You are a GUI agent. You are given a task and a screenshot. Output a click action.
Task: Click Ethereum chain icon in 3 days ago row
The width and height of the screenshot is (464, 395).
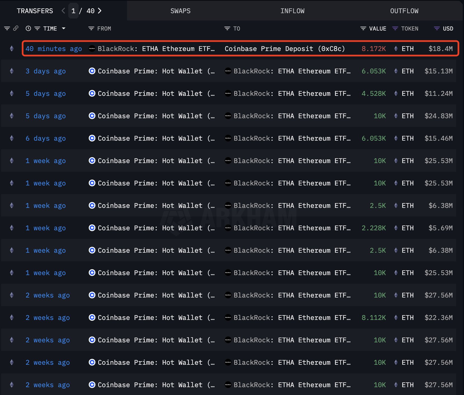11,71
